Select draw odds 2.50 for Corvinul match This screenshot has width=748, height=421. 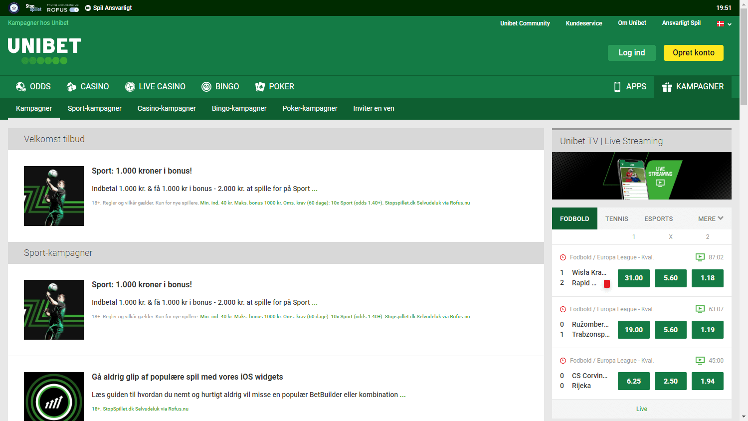pyautogui.click(x=671, y=381)
